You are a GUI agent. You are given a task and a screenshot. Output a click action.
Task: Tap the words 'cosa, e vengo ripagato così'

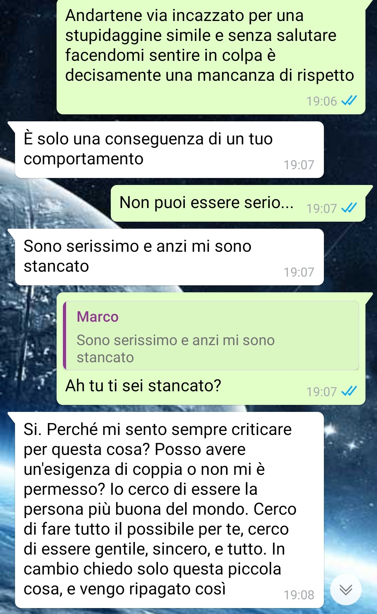click(125, 589)
